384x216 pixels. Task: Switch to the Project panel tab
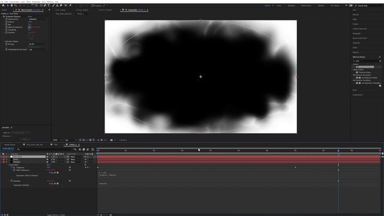tap(4, 10)
